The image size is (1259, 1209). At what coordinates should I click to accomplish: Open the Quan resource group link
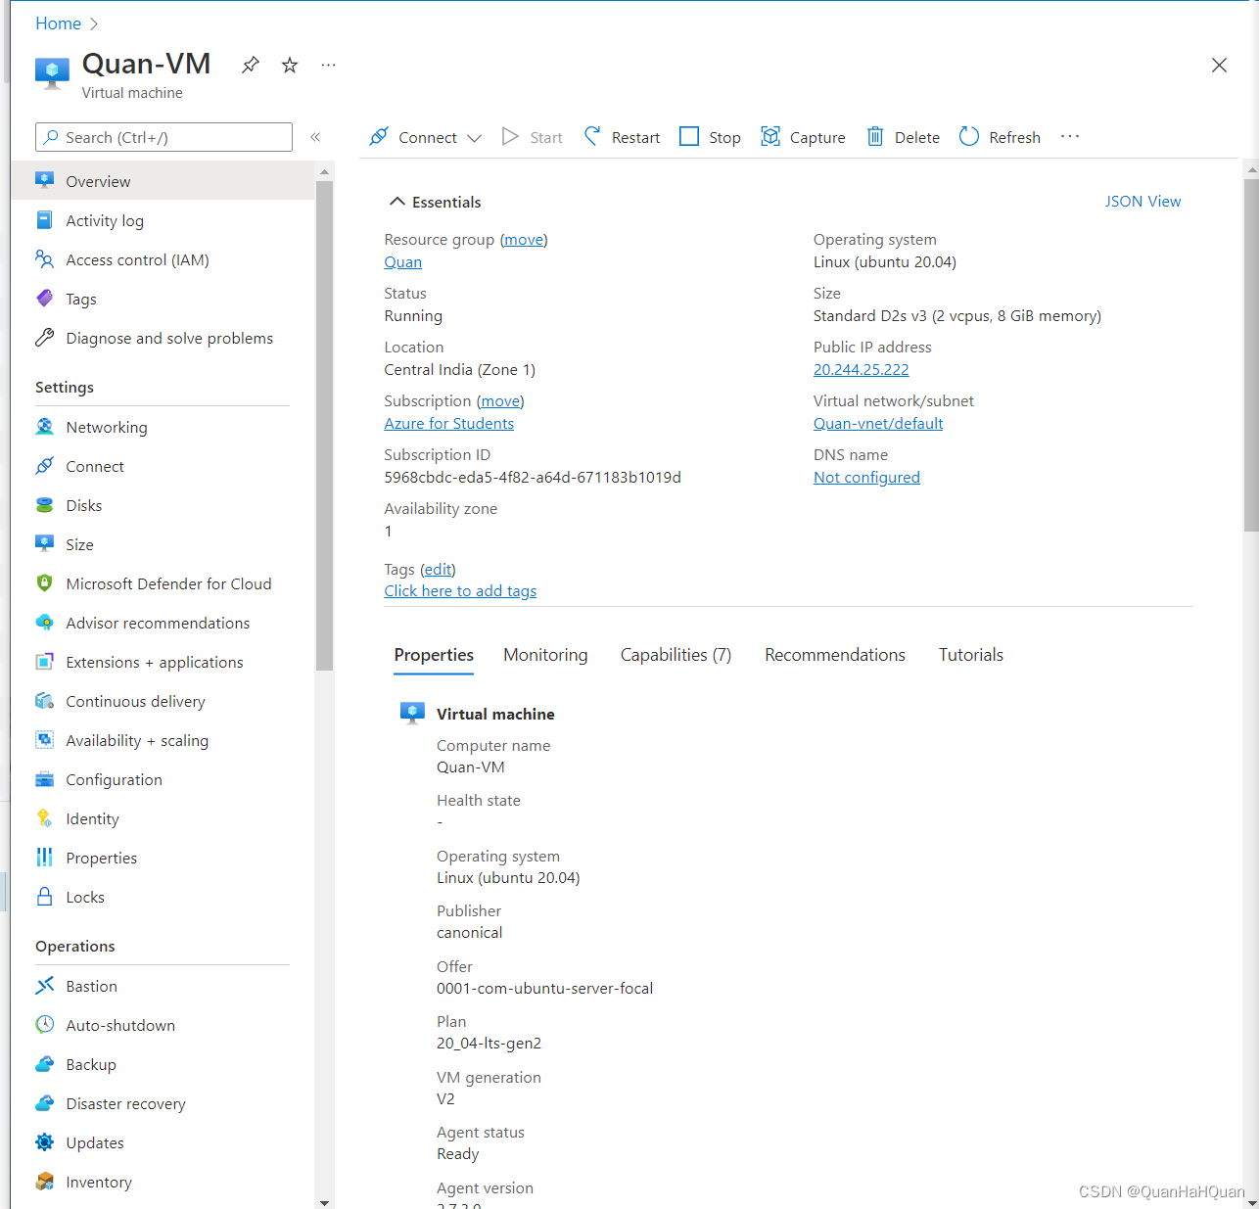click(402, 262)
